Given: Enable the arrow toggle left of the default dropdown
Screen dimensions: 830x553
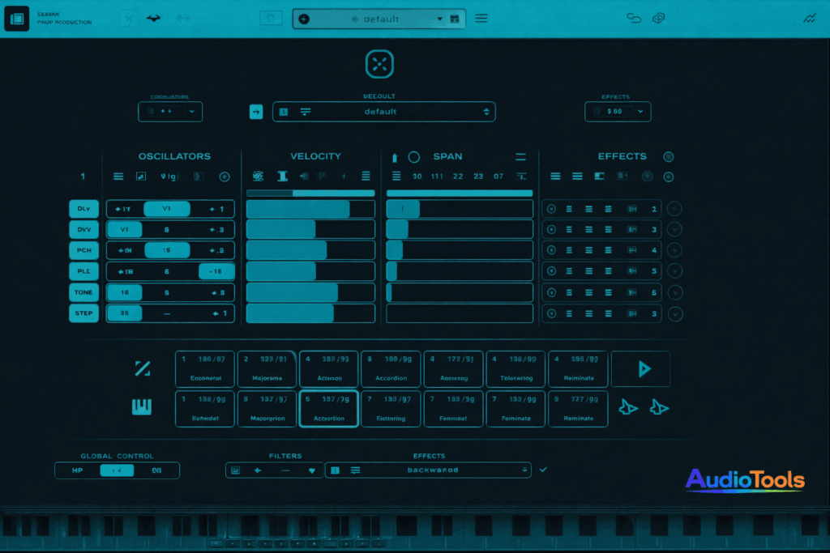Looking at the screenshot, I should tap(256, 112).
